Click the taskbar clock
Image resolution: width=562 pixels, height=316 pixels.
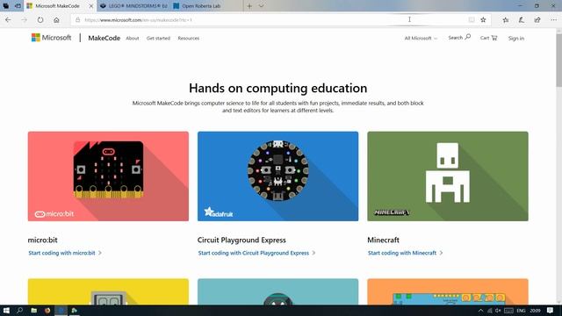coord(535,311)
